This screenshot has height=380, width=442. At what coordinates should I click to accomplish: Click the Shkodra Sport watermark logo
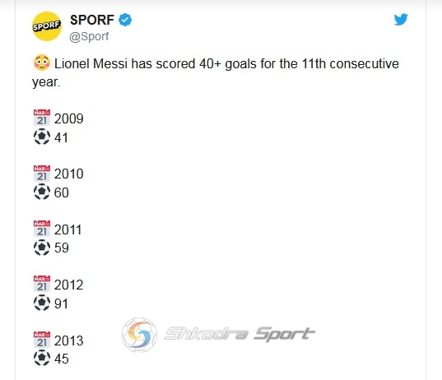218,335
